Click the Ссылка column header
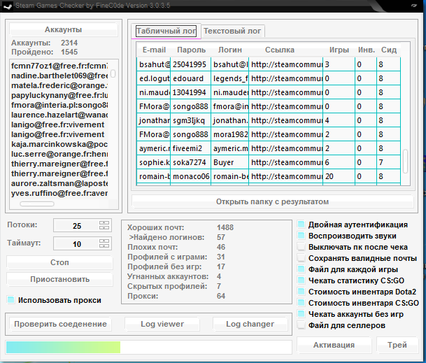Viewport: 426px width, 363px height. click(280, 50)
